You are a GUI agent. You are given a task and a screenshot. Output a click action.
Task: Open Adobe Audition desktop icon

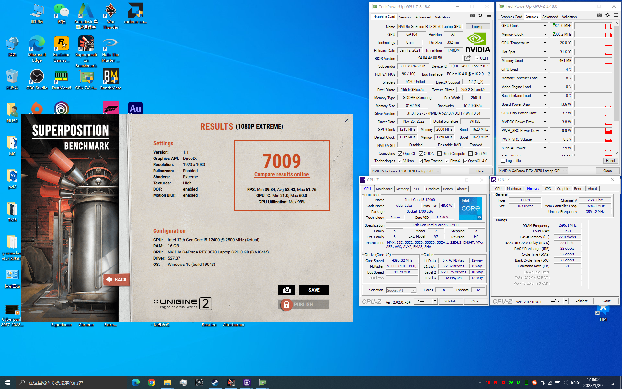pyautogui.click(x=135, y=108)
